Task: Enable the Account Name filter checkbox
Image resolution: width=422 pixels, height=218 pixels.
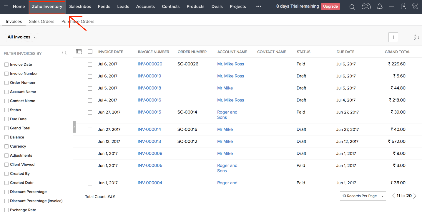Action: coord(6,92)
